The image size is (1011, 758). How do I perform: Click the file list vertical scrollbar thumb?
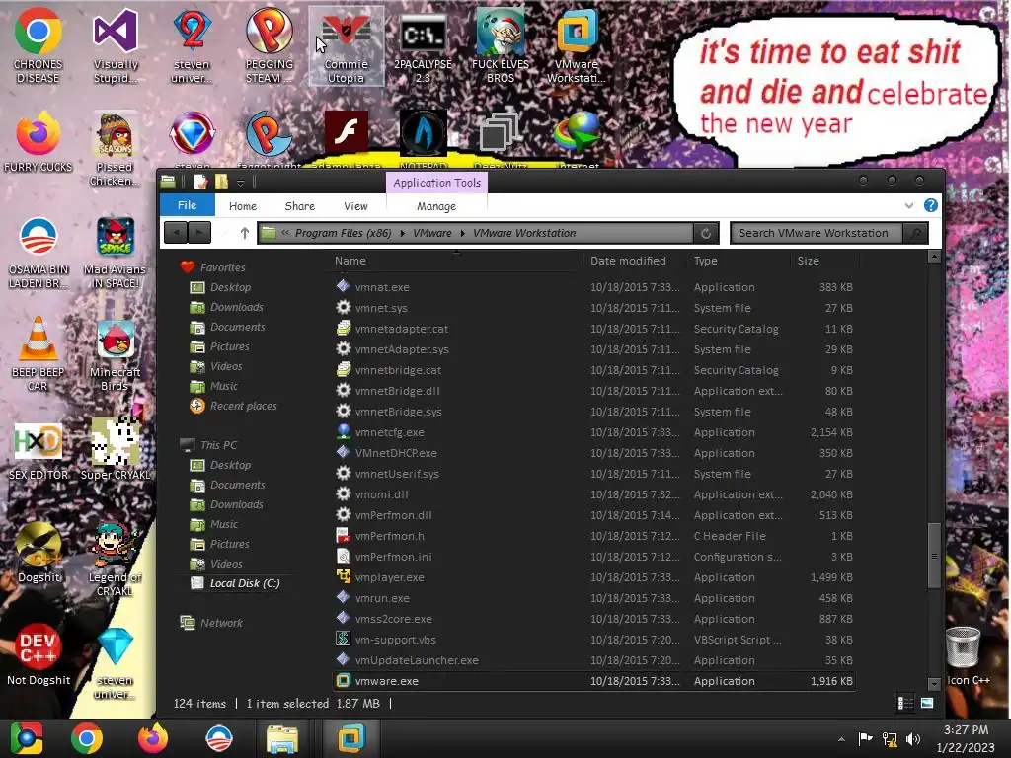click(934, 556)
